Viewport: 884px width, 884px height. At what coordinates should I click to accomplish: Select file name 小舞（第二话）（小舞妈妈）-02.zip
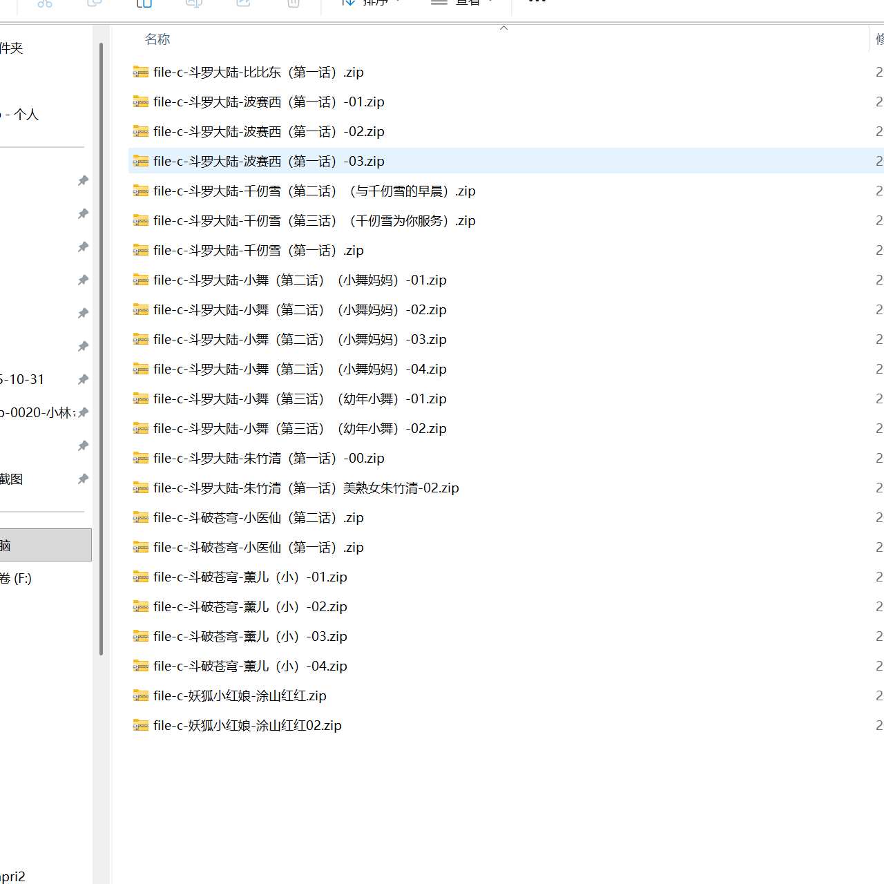click(x=300, y=309)
